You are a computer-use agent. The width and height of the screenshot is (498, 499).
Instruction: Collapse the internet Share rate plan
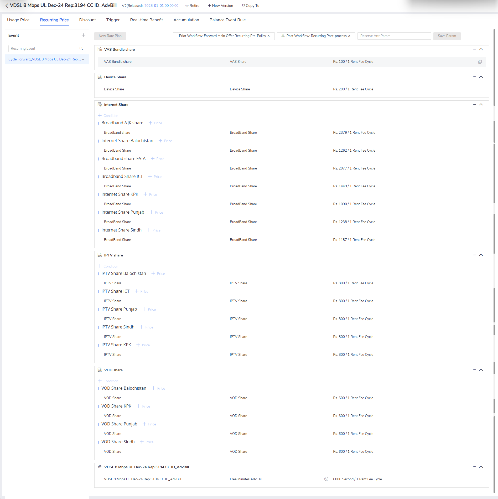[x=481, y=104]
